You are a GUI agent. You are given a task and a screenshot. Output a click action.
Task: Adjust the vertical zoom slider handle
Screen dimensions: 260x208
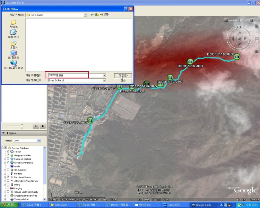[x=257, y=38]
